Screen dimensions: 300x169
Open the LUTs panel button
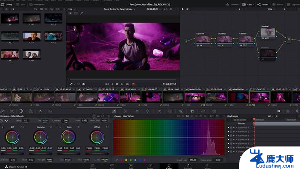click(x=21, y=4)
